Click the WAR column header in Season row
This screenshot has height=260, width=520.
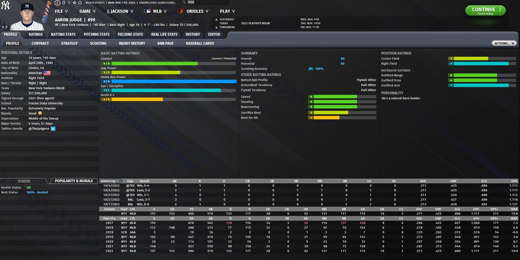click(x=514, y=209)
